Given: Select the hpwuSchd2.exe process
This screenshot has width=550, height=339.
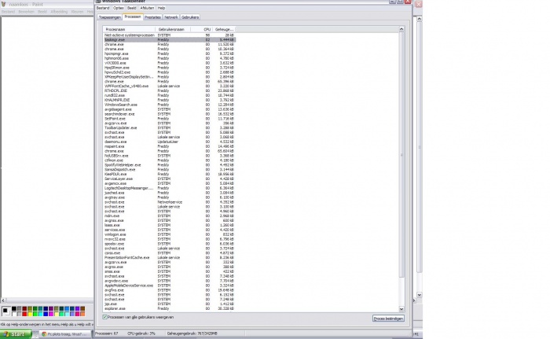Looking at the screenshot, I should coord(170,72).
